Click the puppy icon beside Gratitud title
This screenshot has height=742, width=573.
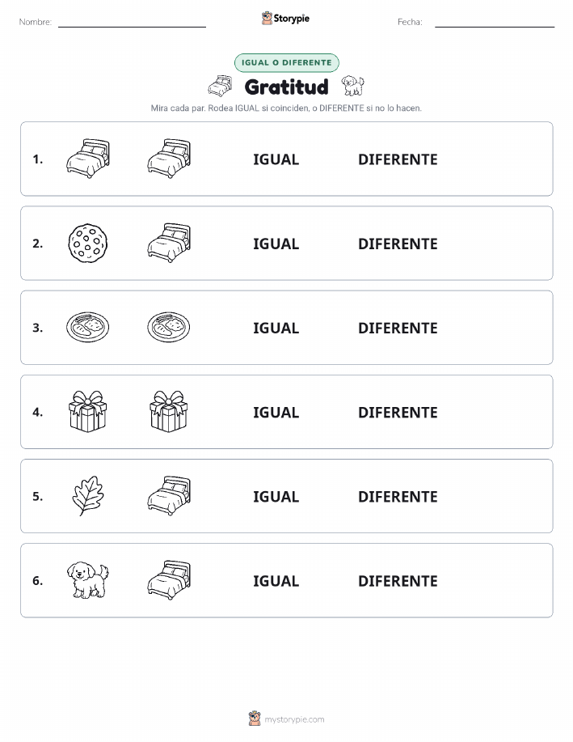(352, 86)
